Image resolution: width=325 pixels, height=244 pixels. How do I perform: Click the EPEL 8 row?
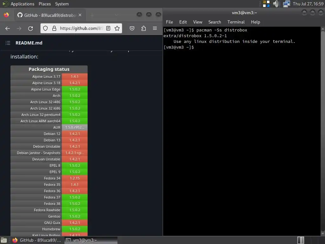pyautogui.click(x=49, y=166)
